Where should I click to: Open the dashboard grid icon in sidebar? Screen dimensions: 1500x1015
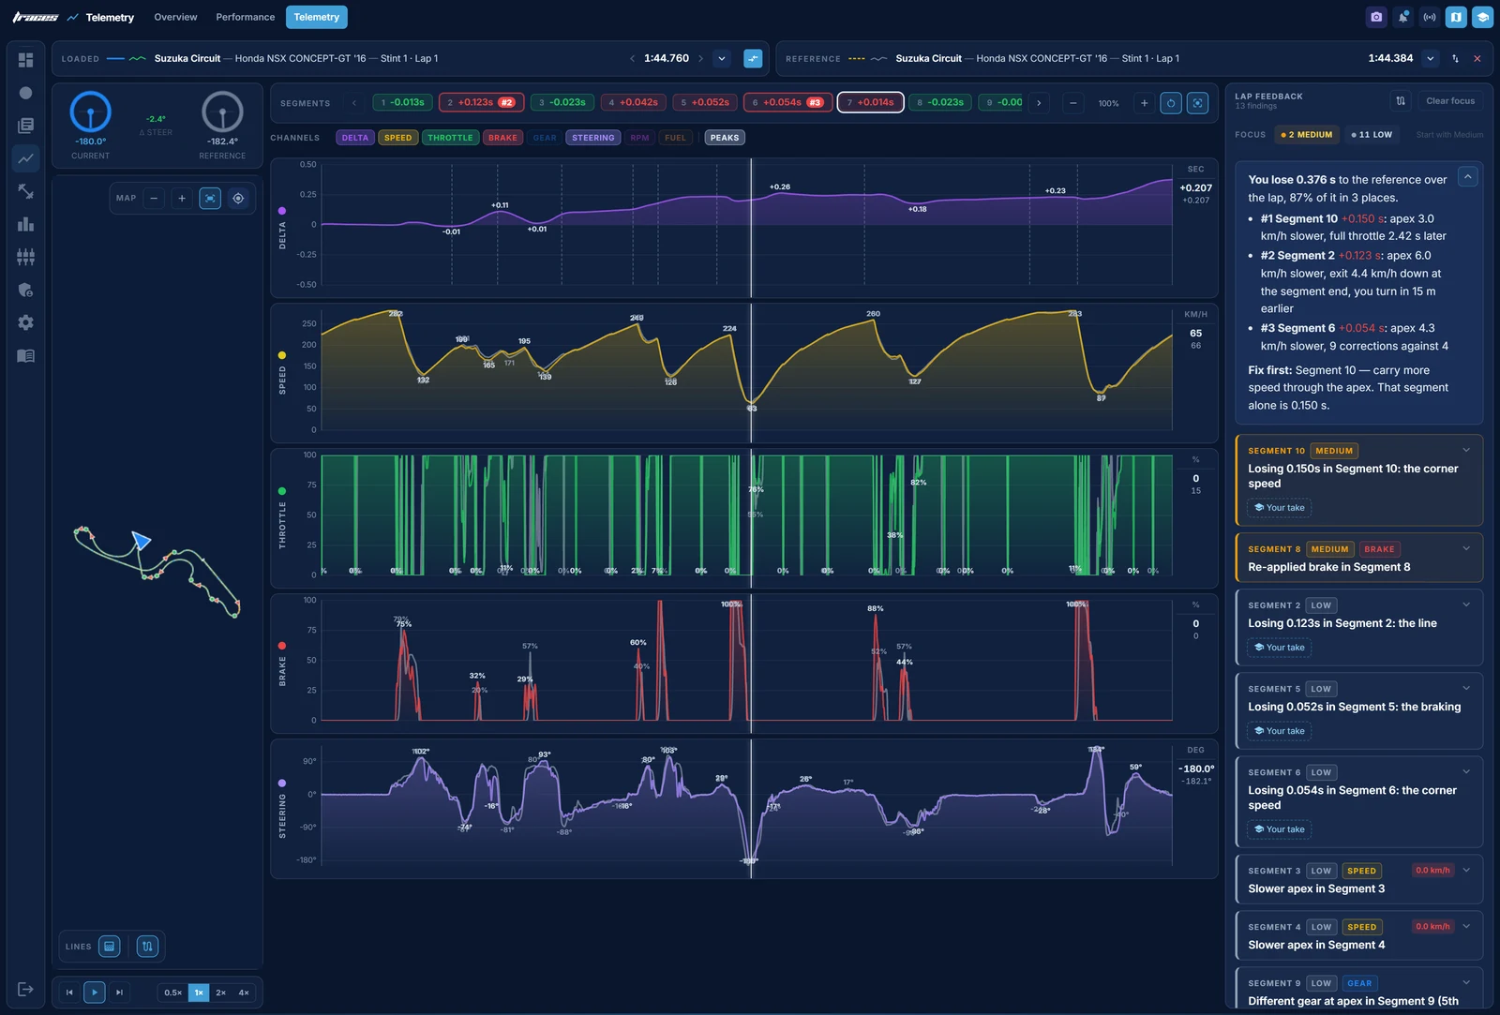click(x=25, y=60)
